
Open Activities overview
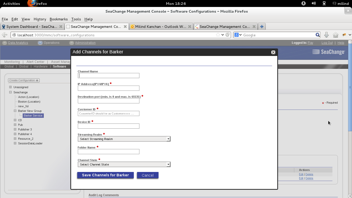coord(11,4)
